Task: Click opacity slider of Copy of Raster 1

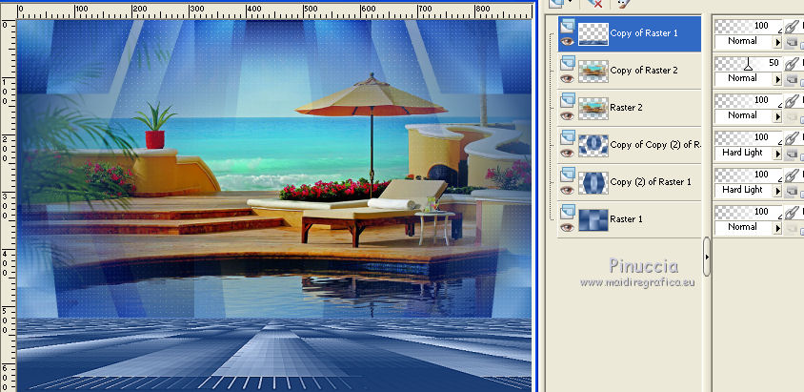Action: tap(748, 27)
